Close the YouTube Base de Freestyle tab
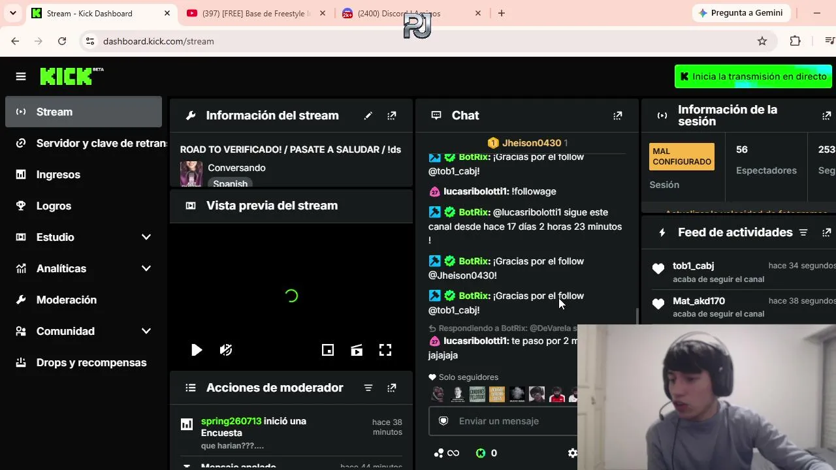 323,13
